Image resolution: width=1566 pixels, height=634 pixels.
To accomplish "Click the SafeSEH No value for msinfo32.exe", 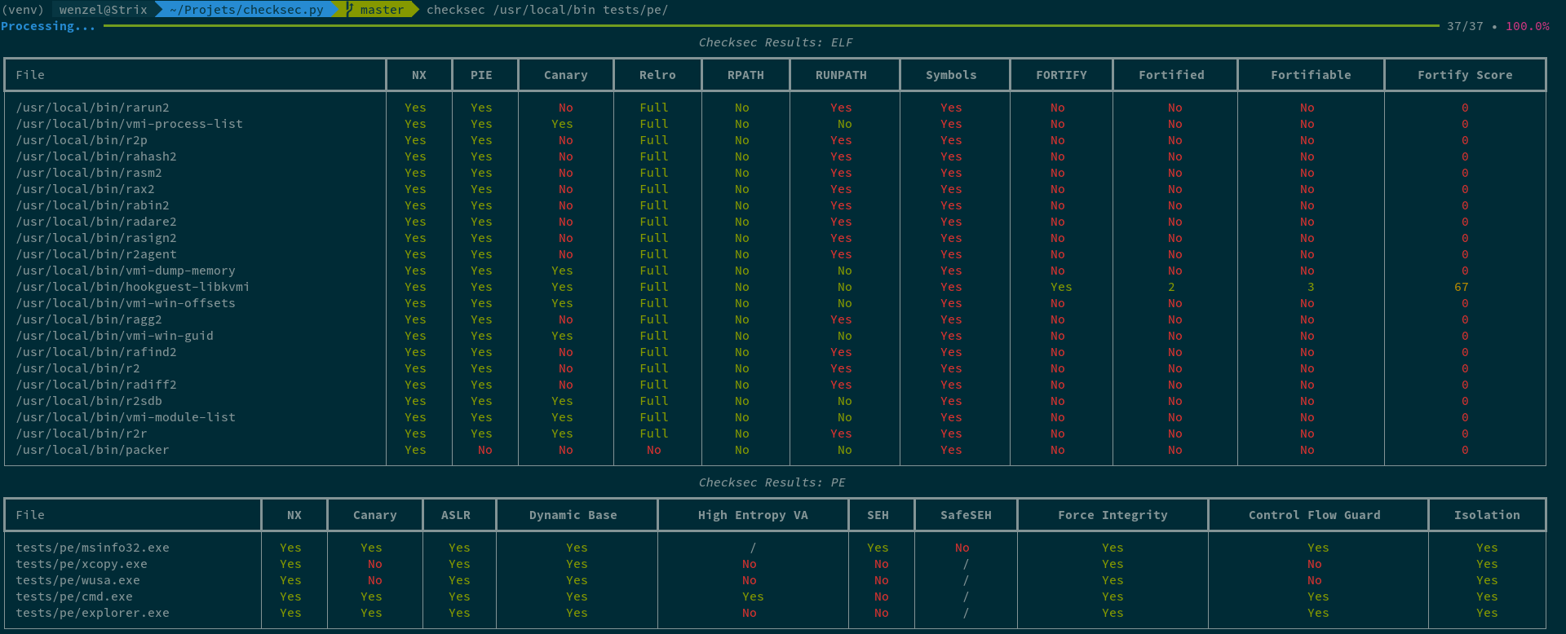I will coord(962,548).
